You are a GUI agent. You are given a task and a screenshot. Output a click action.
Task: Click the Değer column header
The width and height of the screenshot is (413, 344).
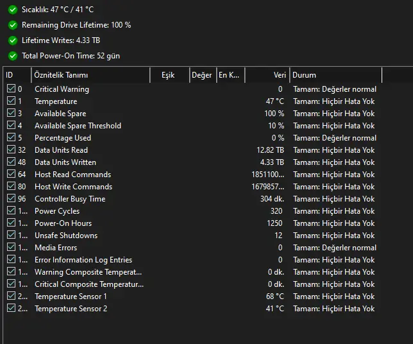[x=203, y=75]
